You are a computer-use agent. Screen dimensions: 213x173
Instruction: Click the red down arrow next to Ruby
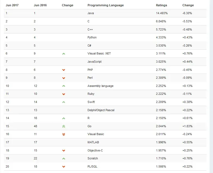(64, 94)
